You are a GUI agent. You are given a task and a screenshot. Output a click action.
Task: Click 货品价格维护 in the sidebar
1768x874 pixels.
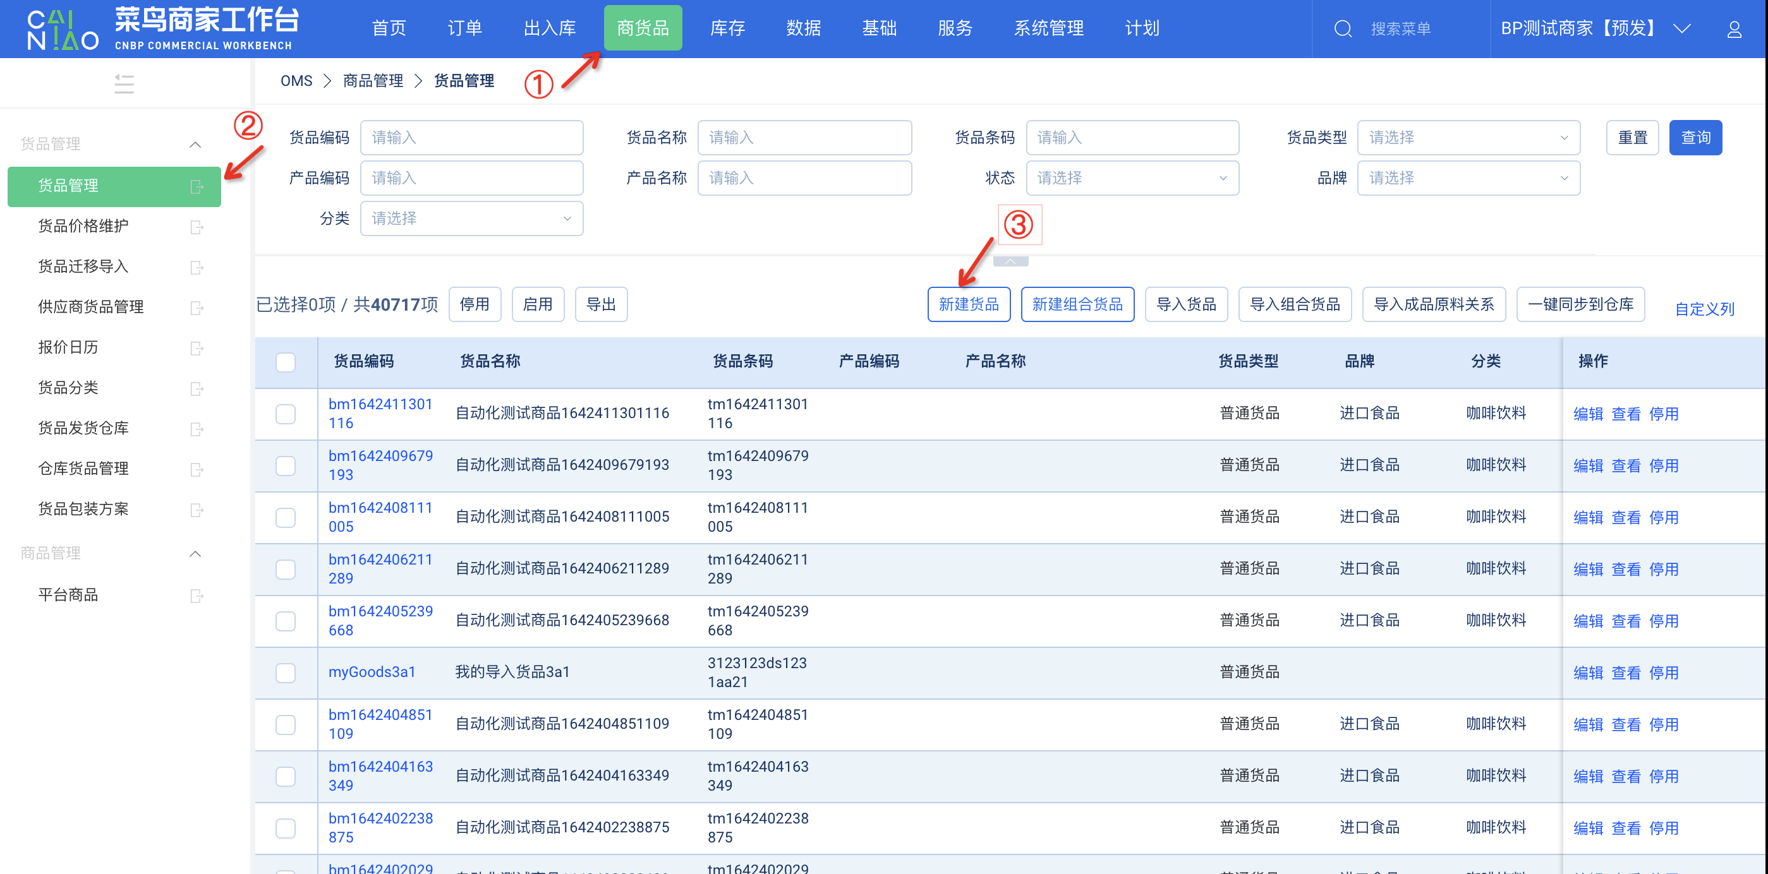(83, 226)
